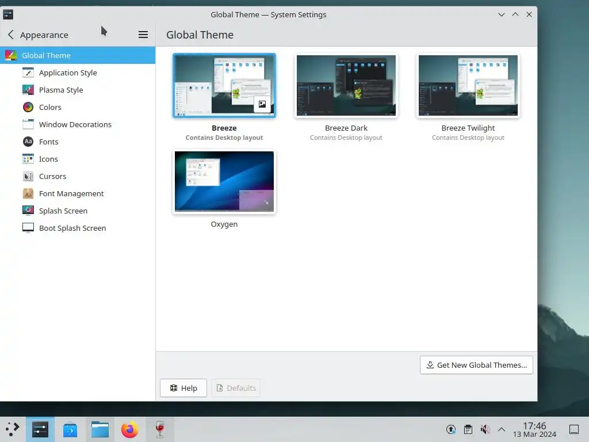The width and height of the screenshot is (589, 442).
Task: Click the System Settings taskbar icon
Action: click(x=40, y=429)
